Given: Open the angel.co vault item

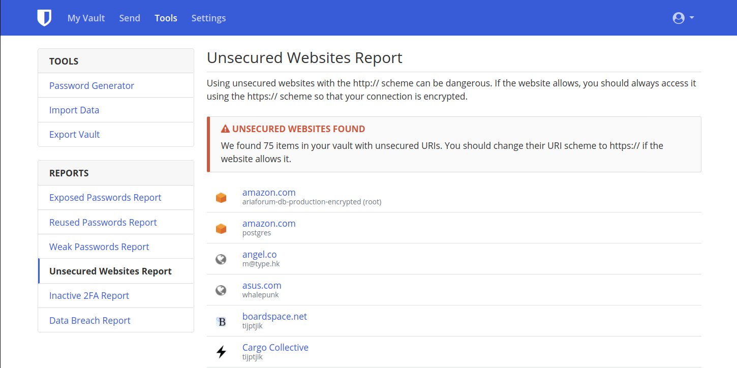Looking at the screenshot, I should tap(259, 255).
